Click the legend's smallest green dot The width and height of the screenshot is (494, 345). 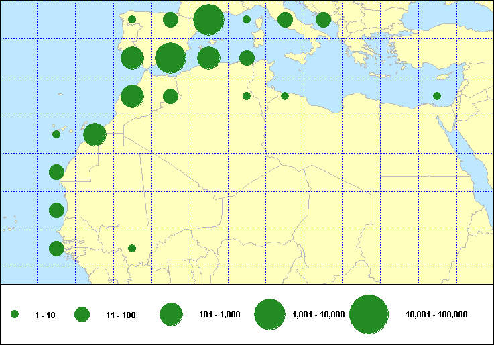pos(15,314)
